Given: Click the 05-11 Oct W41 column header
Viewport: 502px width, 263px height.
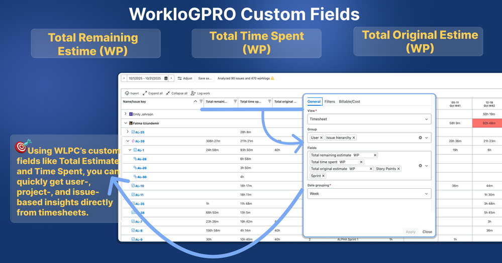Looking at the screenshot, I should coord(455,104).
